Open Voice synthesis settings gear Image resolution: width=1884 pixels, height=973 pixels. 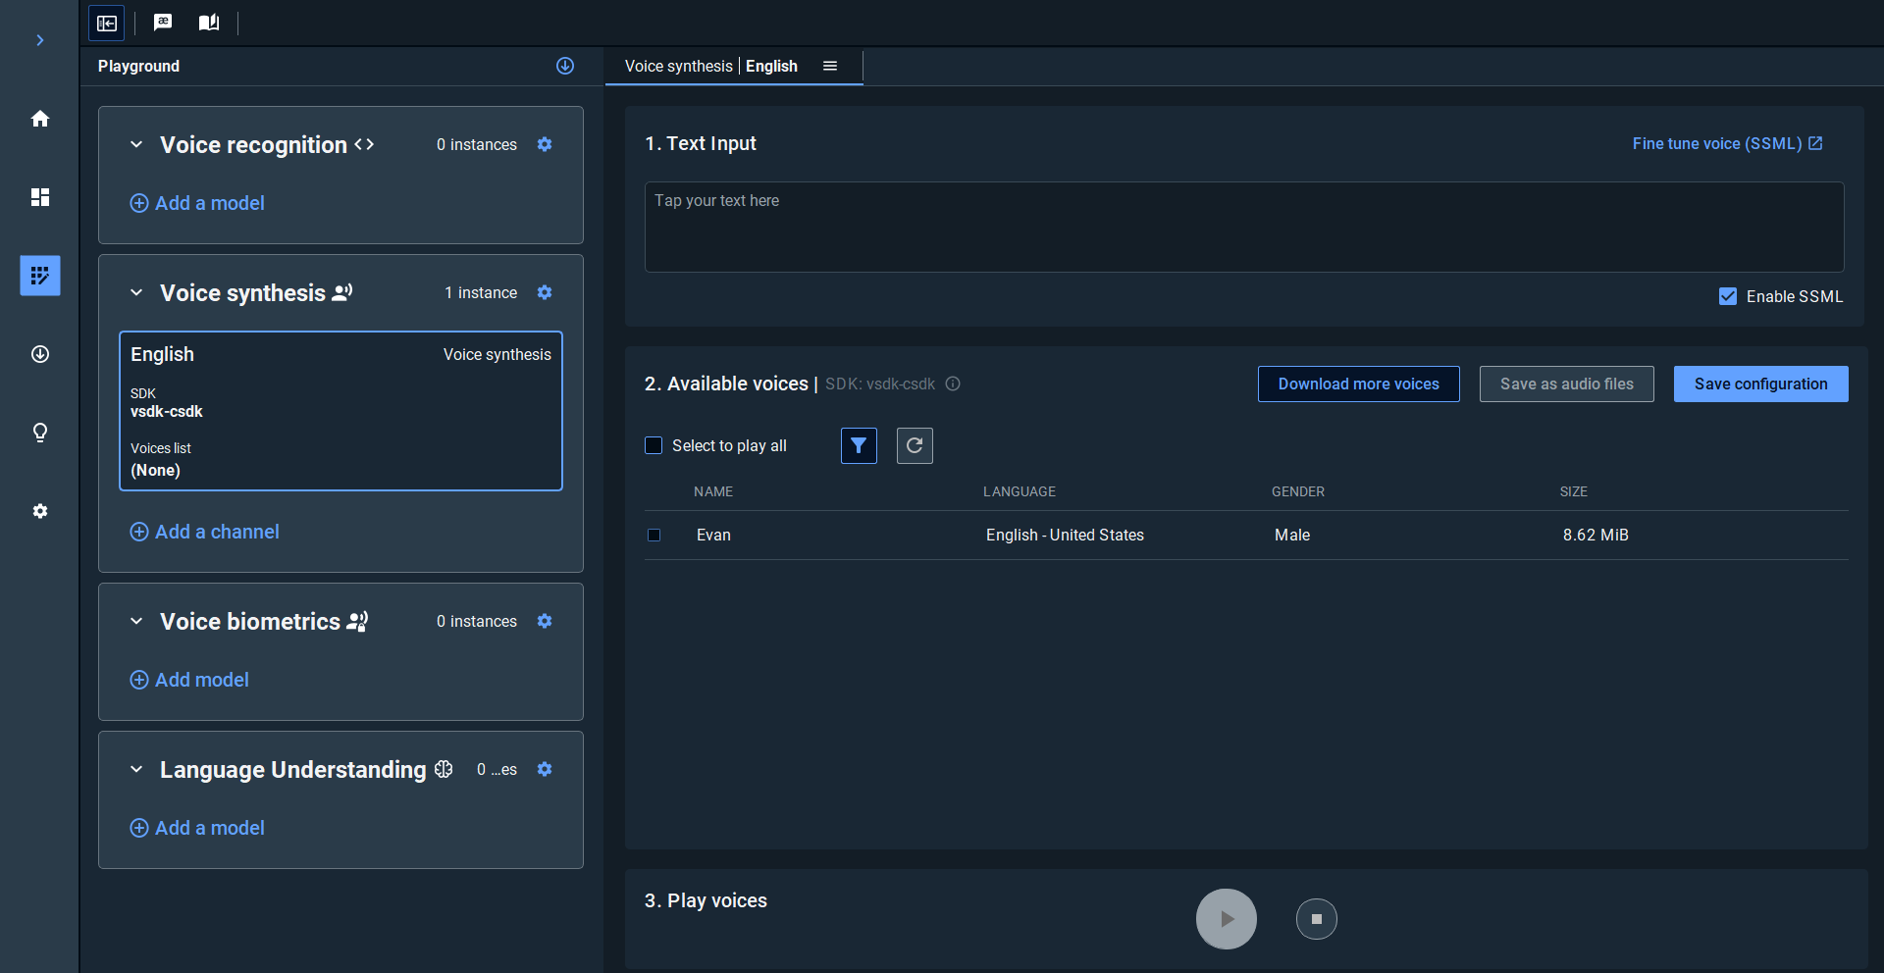point(545,292)
